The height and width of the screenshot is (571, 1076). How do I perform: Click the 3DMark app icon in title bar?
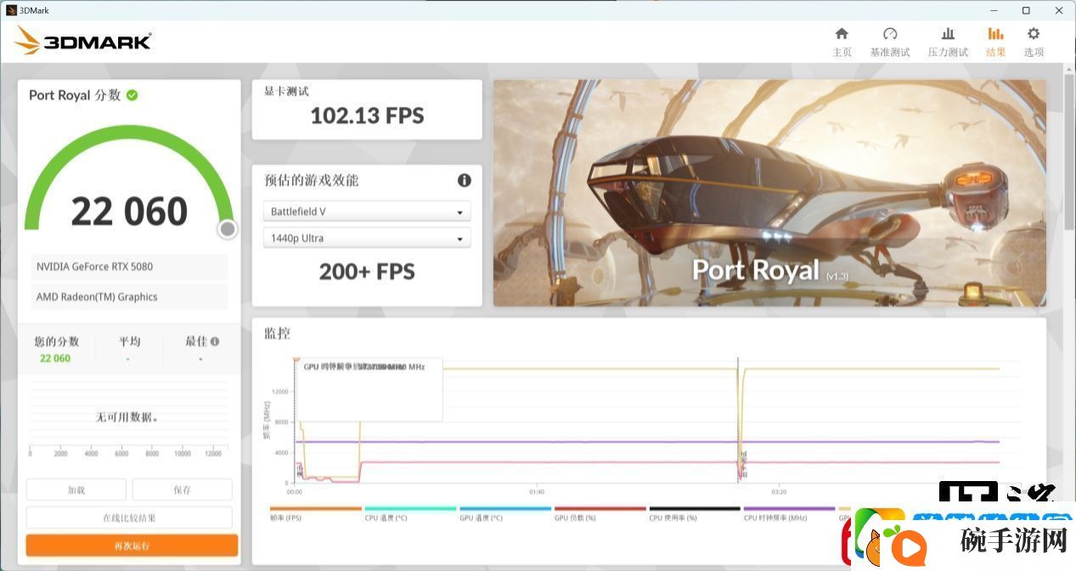11,10
